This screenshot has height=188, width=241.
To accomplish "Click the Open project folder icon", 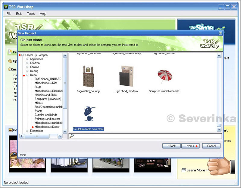I will [x=10, y=61].
